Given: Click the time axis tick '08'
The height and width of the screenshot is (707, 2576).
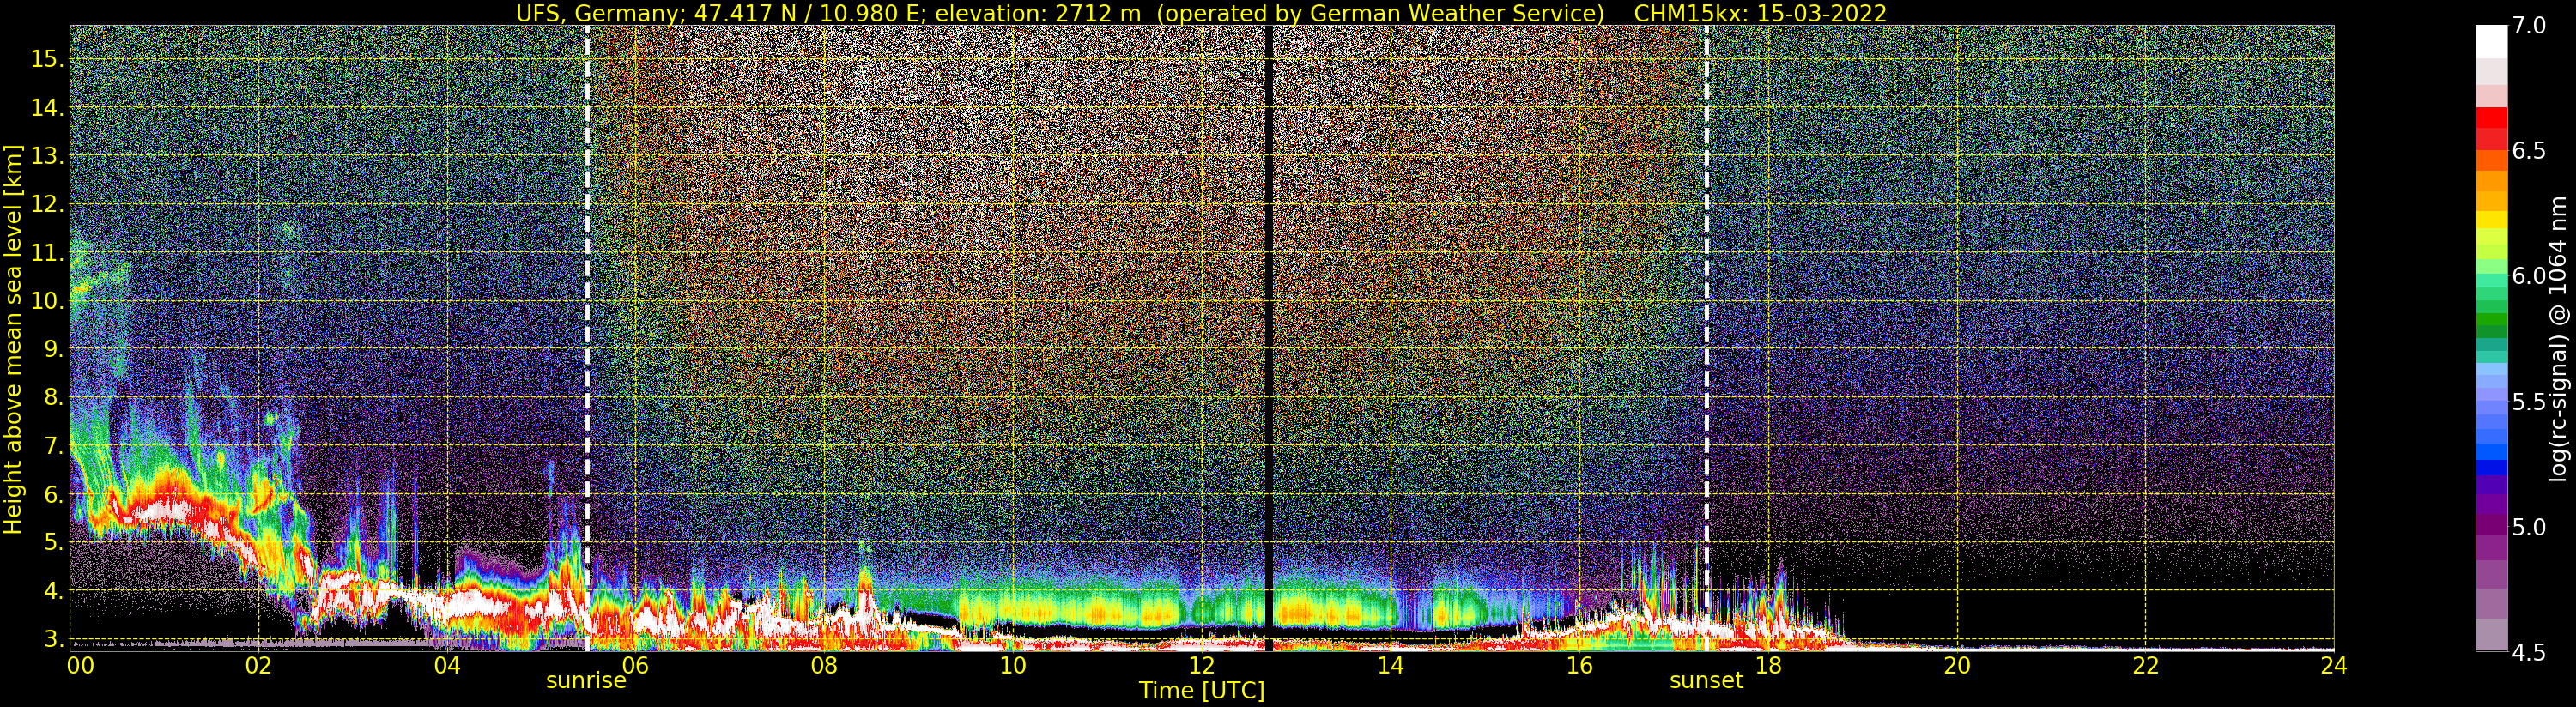Looking at the screenshot, I should 824,666.
